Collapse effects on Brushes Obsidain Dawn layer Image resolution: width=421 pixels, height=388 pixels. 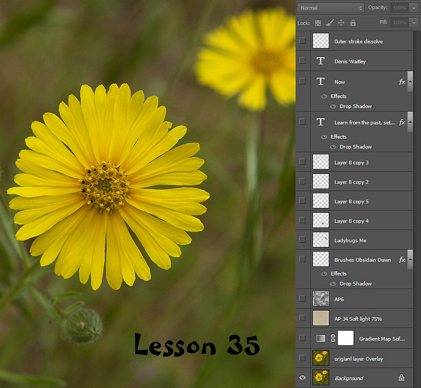click(x=410, y=259)
